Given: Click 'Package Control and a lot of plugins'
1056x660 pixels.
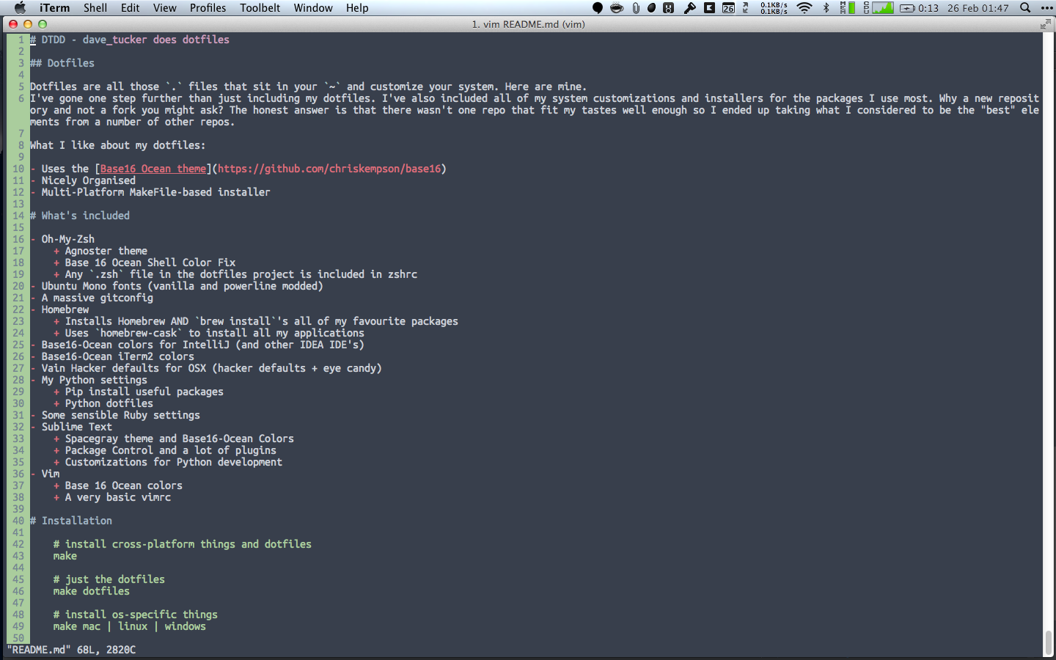Looking at the screenshot, I should point(171,450).
